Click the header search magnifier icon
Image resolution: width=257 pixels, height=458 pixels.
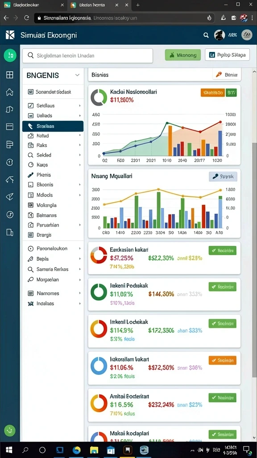[x=206, y=35]
